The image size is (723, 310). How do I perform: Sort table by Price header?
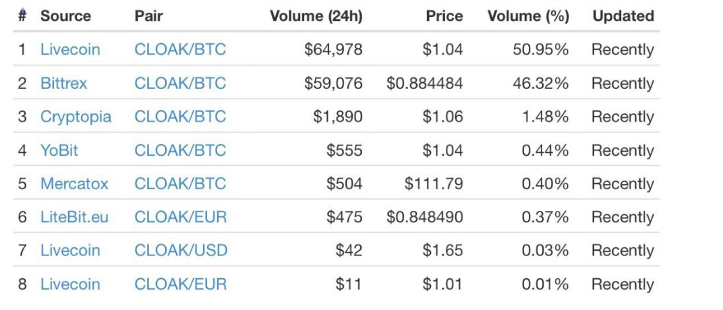point(444,16)
